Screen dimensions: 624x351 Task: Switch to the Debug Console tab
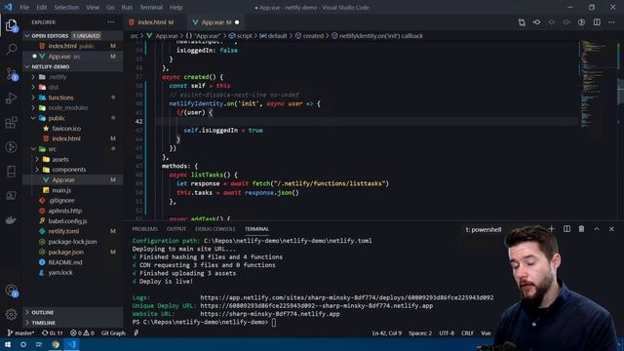tap(215, 229)
